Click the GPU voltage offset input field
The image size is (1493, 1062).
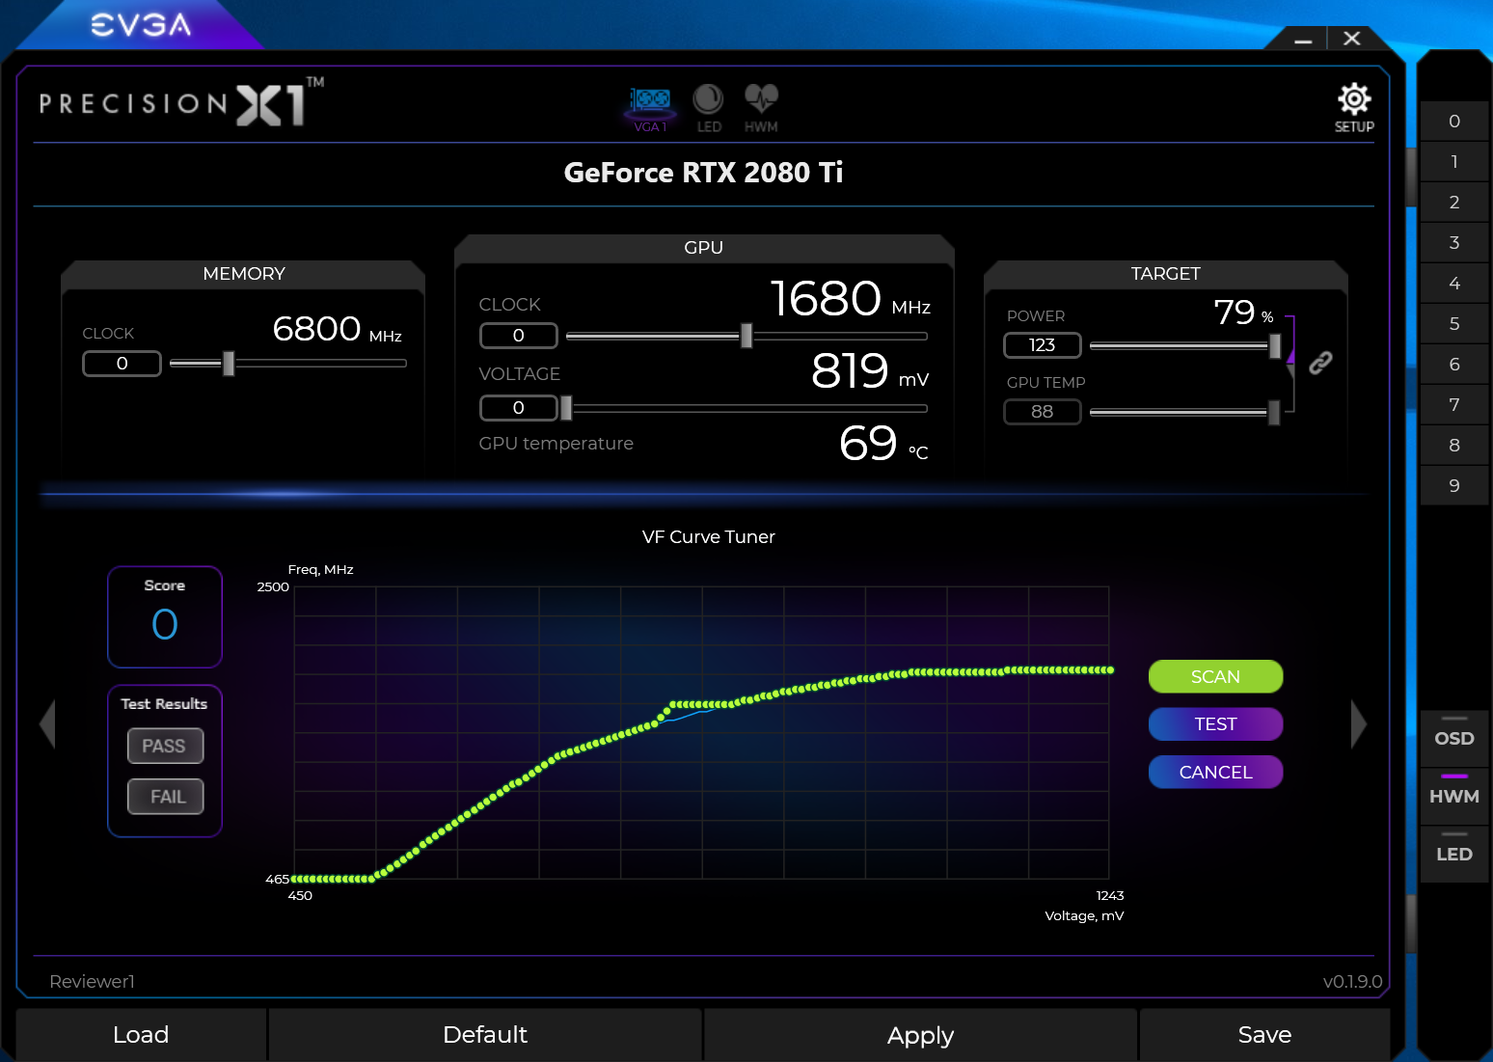[519, 408]
